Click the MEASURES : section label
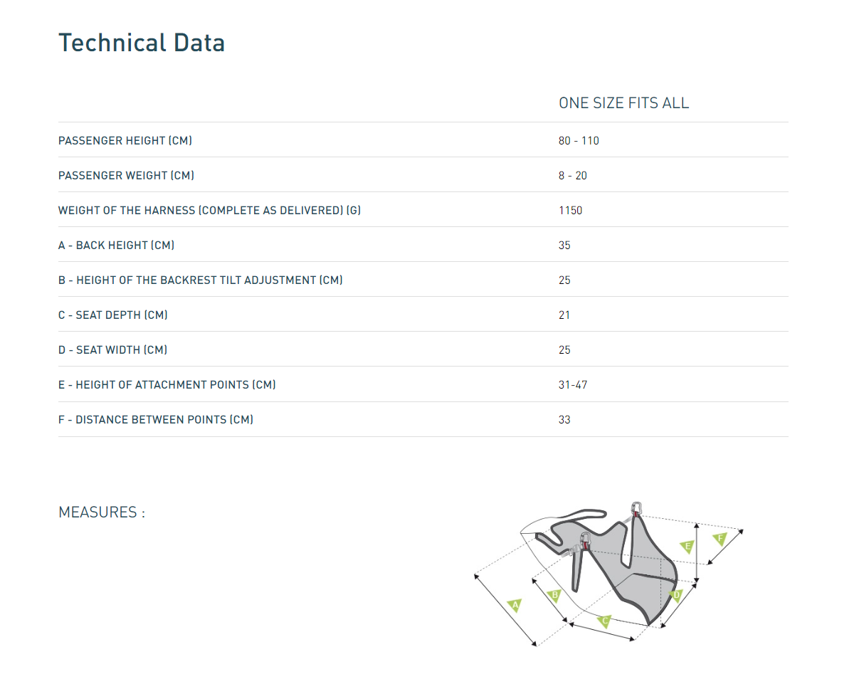This screenshot has height=679, width=859. (102, 512)
